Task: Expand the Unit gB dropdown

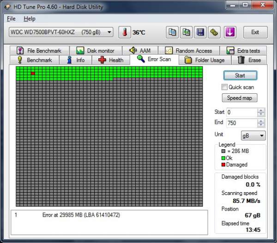Action: pos(253,135)
